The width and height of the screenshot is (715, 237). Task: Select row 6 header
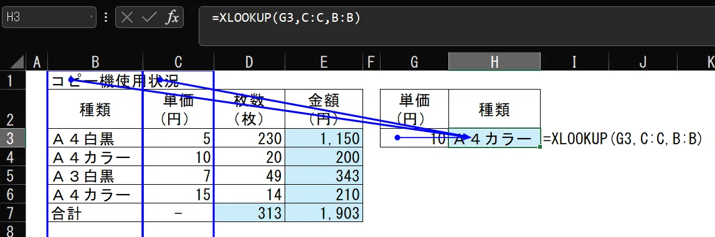[x=12, y=193]
